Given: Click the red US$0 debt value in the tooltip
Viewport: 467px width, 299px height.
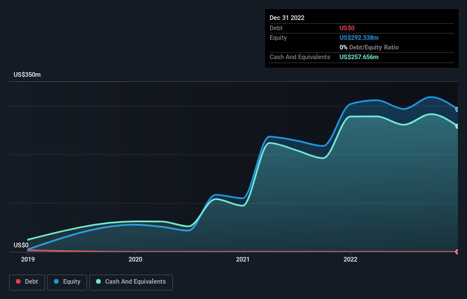Looking at the screenshot, I should coord(347,28).
